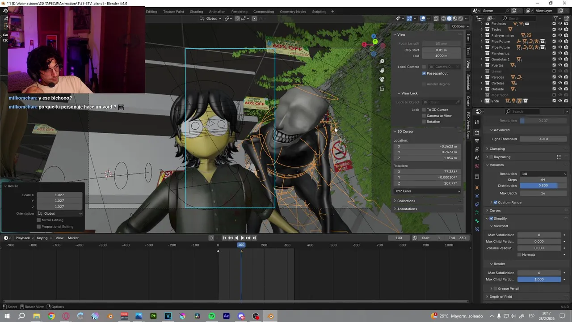Screen dimensions: 572x322
Task: Click Spotify icon in Windows taskbar
Action: point(212,316)
